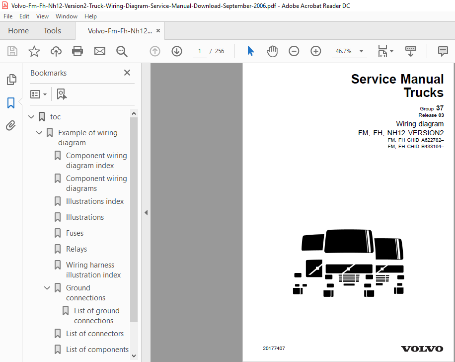This screenshot has height=362, width=455.
Task: Open Wiring harness illustration index bookmark
Action: pyautogui.click(x=93, y=270)
